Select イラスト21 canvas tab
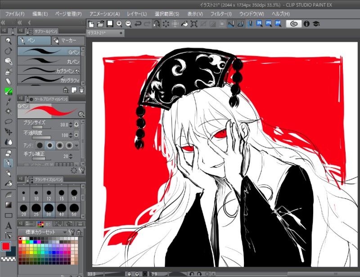Screen dimensions: 360x277 tap(105, 33)
